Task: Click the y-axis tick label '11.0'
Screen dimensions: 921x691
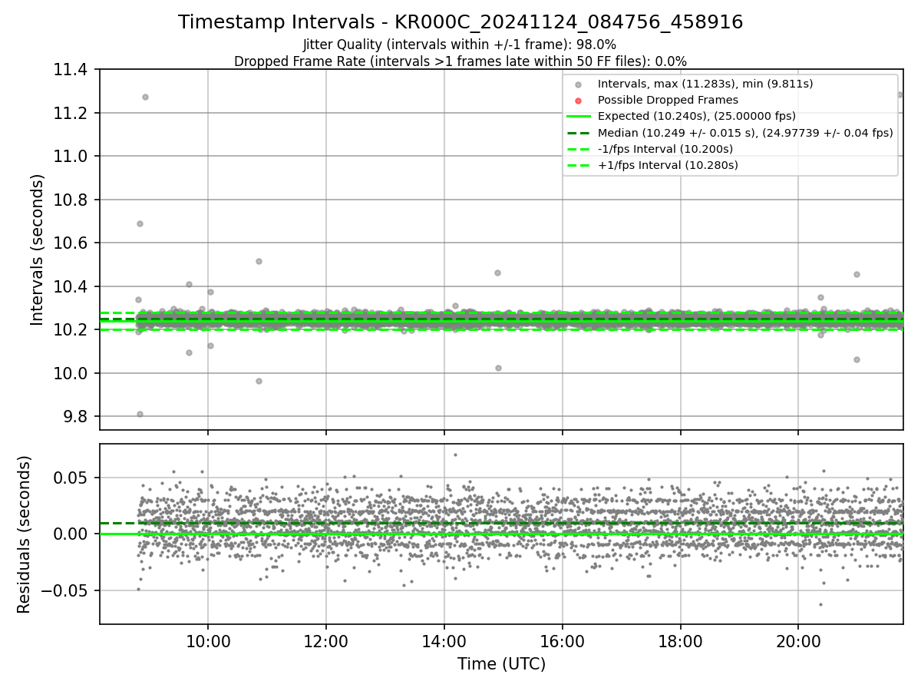Action: click(x=71, y=157)
